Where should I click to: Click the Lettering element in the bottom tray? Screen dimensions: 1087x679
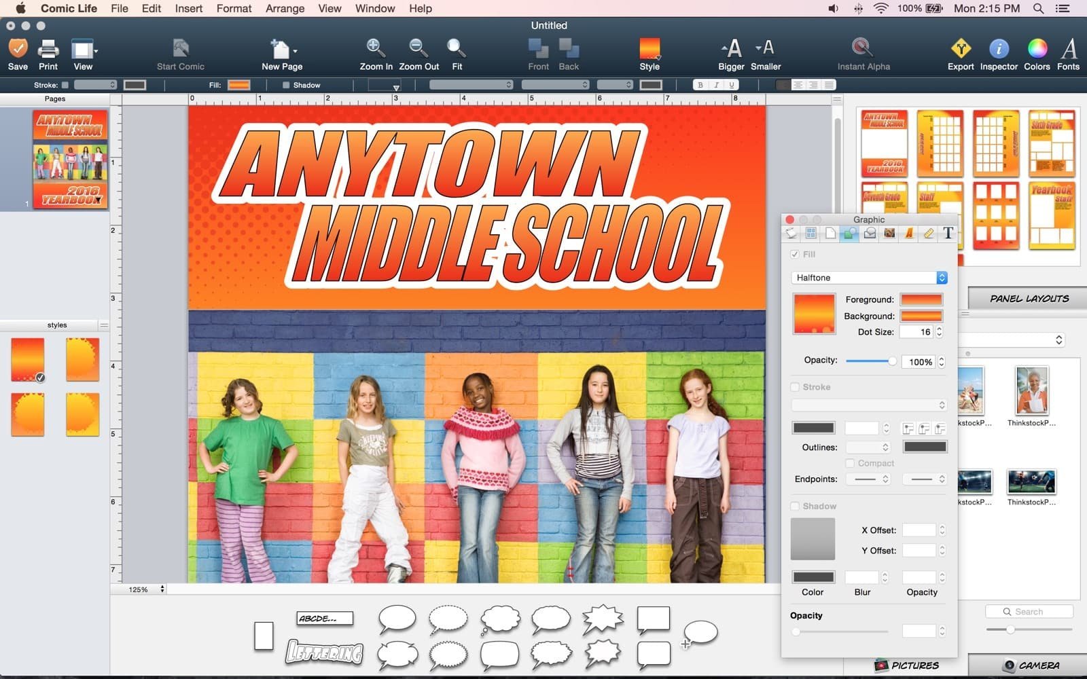point(325,653)
